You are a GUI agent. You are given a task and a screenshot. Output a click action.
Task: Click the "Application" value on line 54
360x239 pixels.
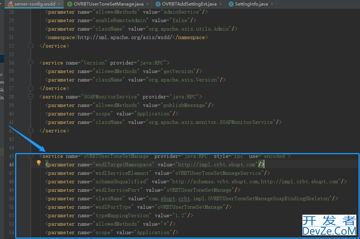coord(153,233)
